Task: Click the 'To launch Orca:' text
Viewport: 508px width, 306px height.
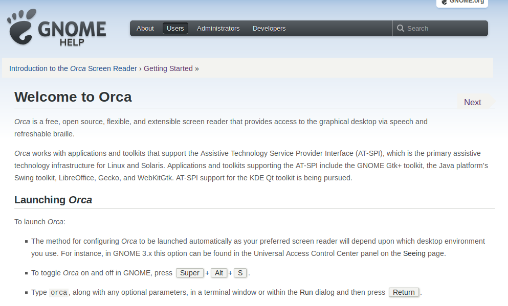Action: pos(40,222)
